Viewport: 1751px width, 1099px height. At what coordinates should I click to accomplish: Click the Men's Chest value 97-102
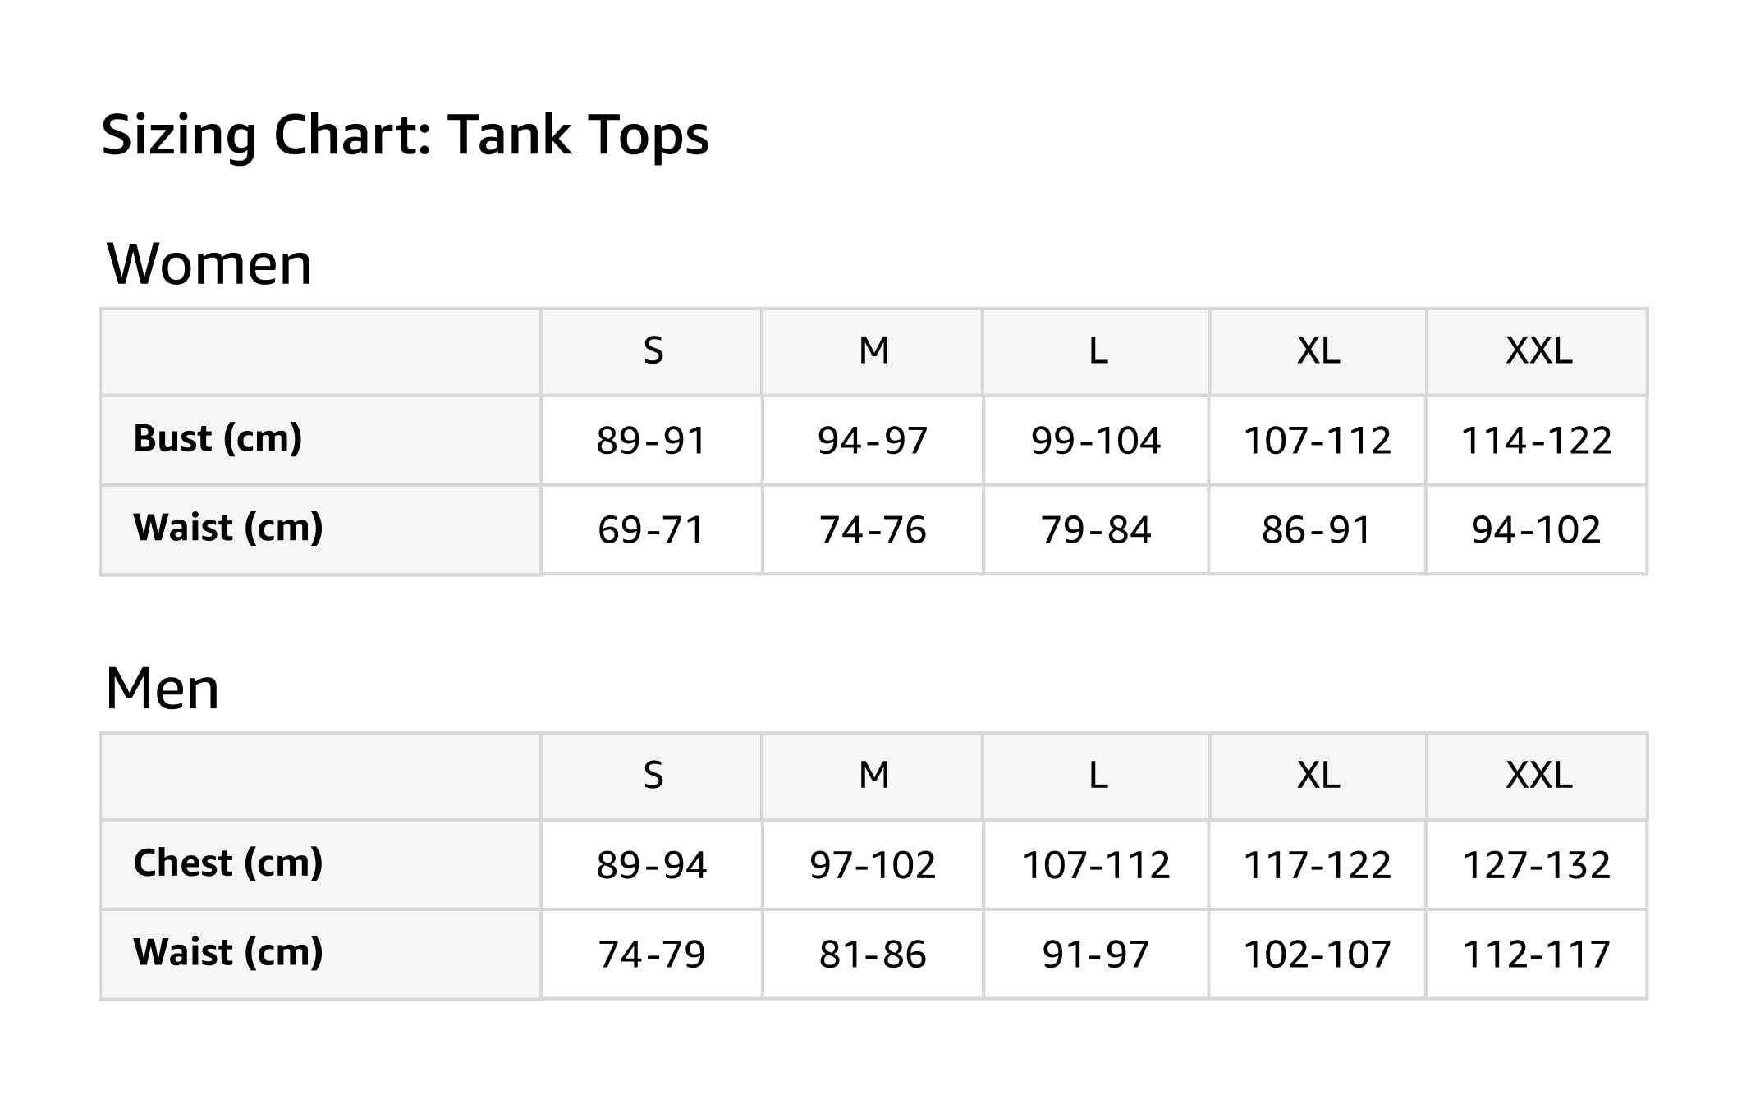(x=873, y=865)
